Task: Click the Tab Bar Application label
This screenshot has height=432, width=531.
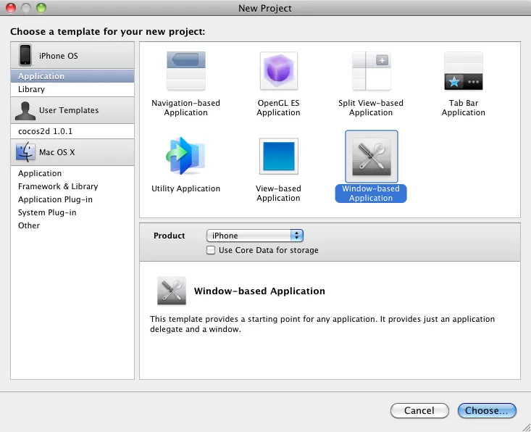Action: (x=464, y=108)
